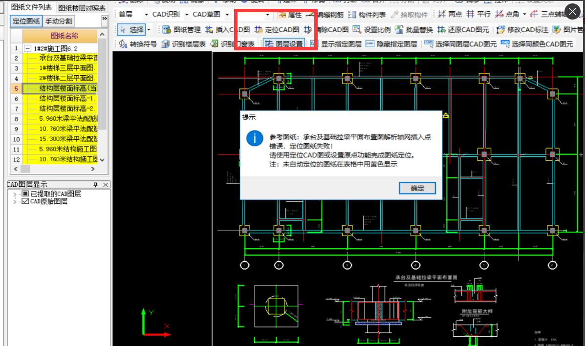
Task: Expand hidden panel buttons via double chevron
Action: click(105, 19)
